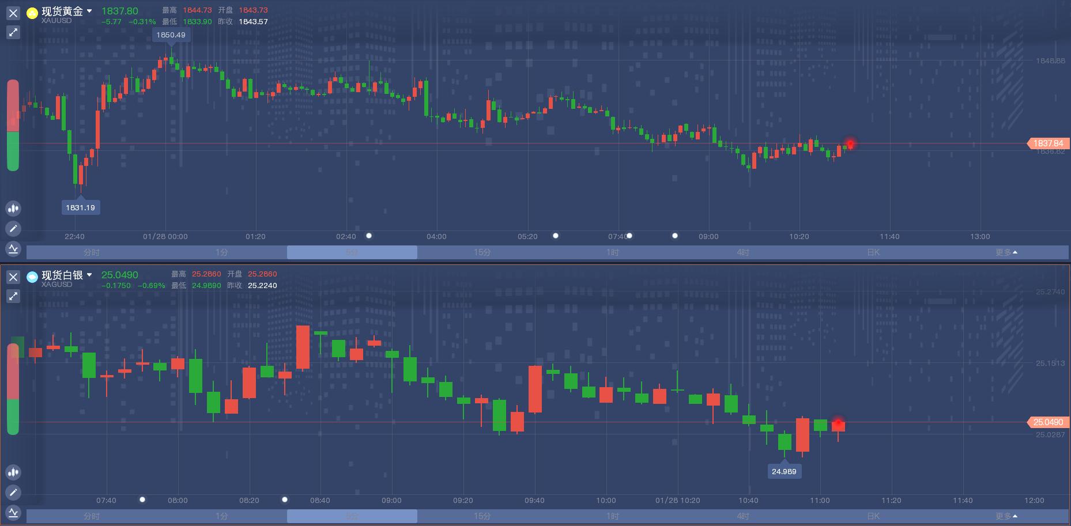The width and height of the screenshot is (1071, 526).
Task: Click the 01/28 10:20 time label on the silver axis
Action: pos(677,500)
